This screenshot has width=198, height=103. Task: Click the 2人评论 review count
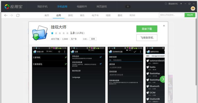[x=80, y=33]
